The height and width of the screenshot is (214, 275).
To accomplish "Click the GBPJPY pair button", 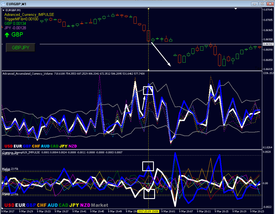I will [x=21, y=48].
